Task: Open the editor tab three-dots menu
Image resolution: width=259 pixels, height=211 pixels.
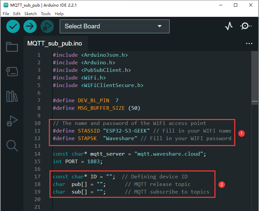Action: tap(249, 44)
